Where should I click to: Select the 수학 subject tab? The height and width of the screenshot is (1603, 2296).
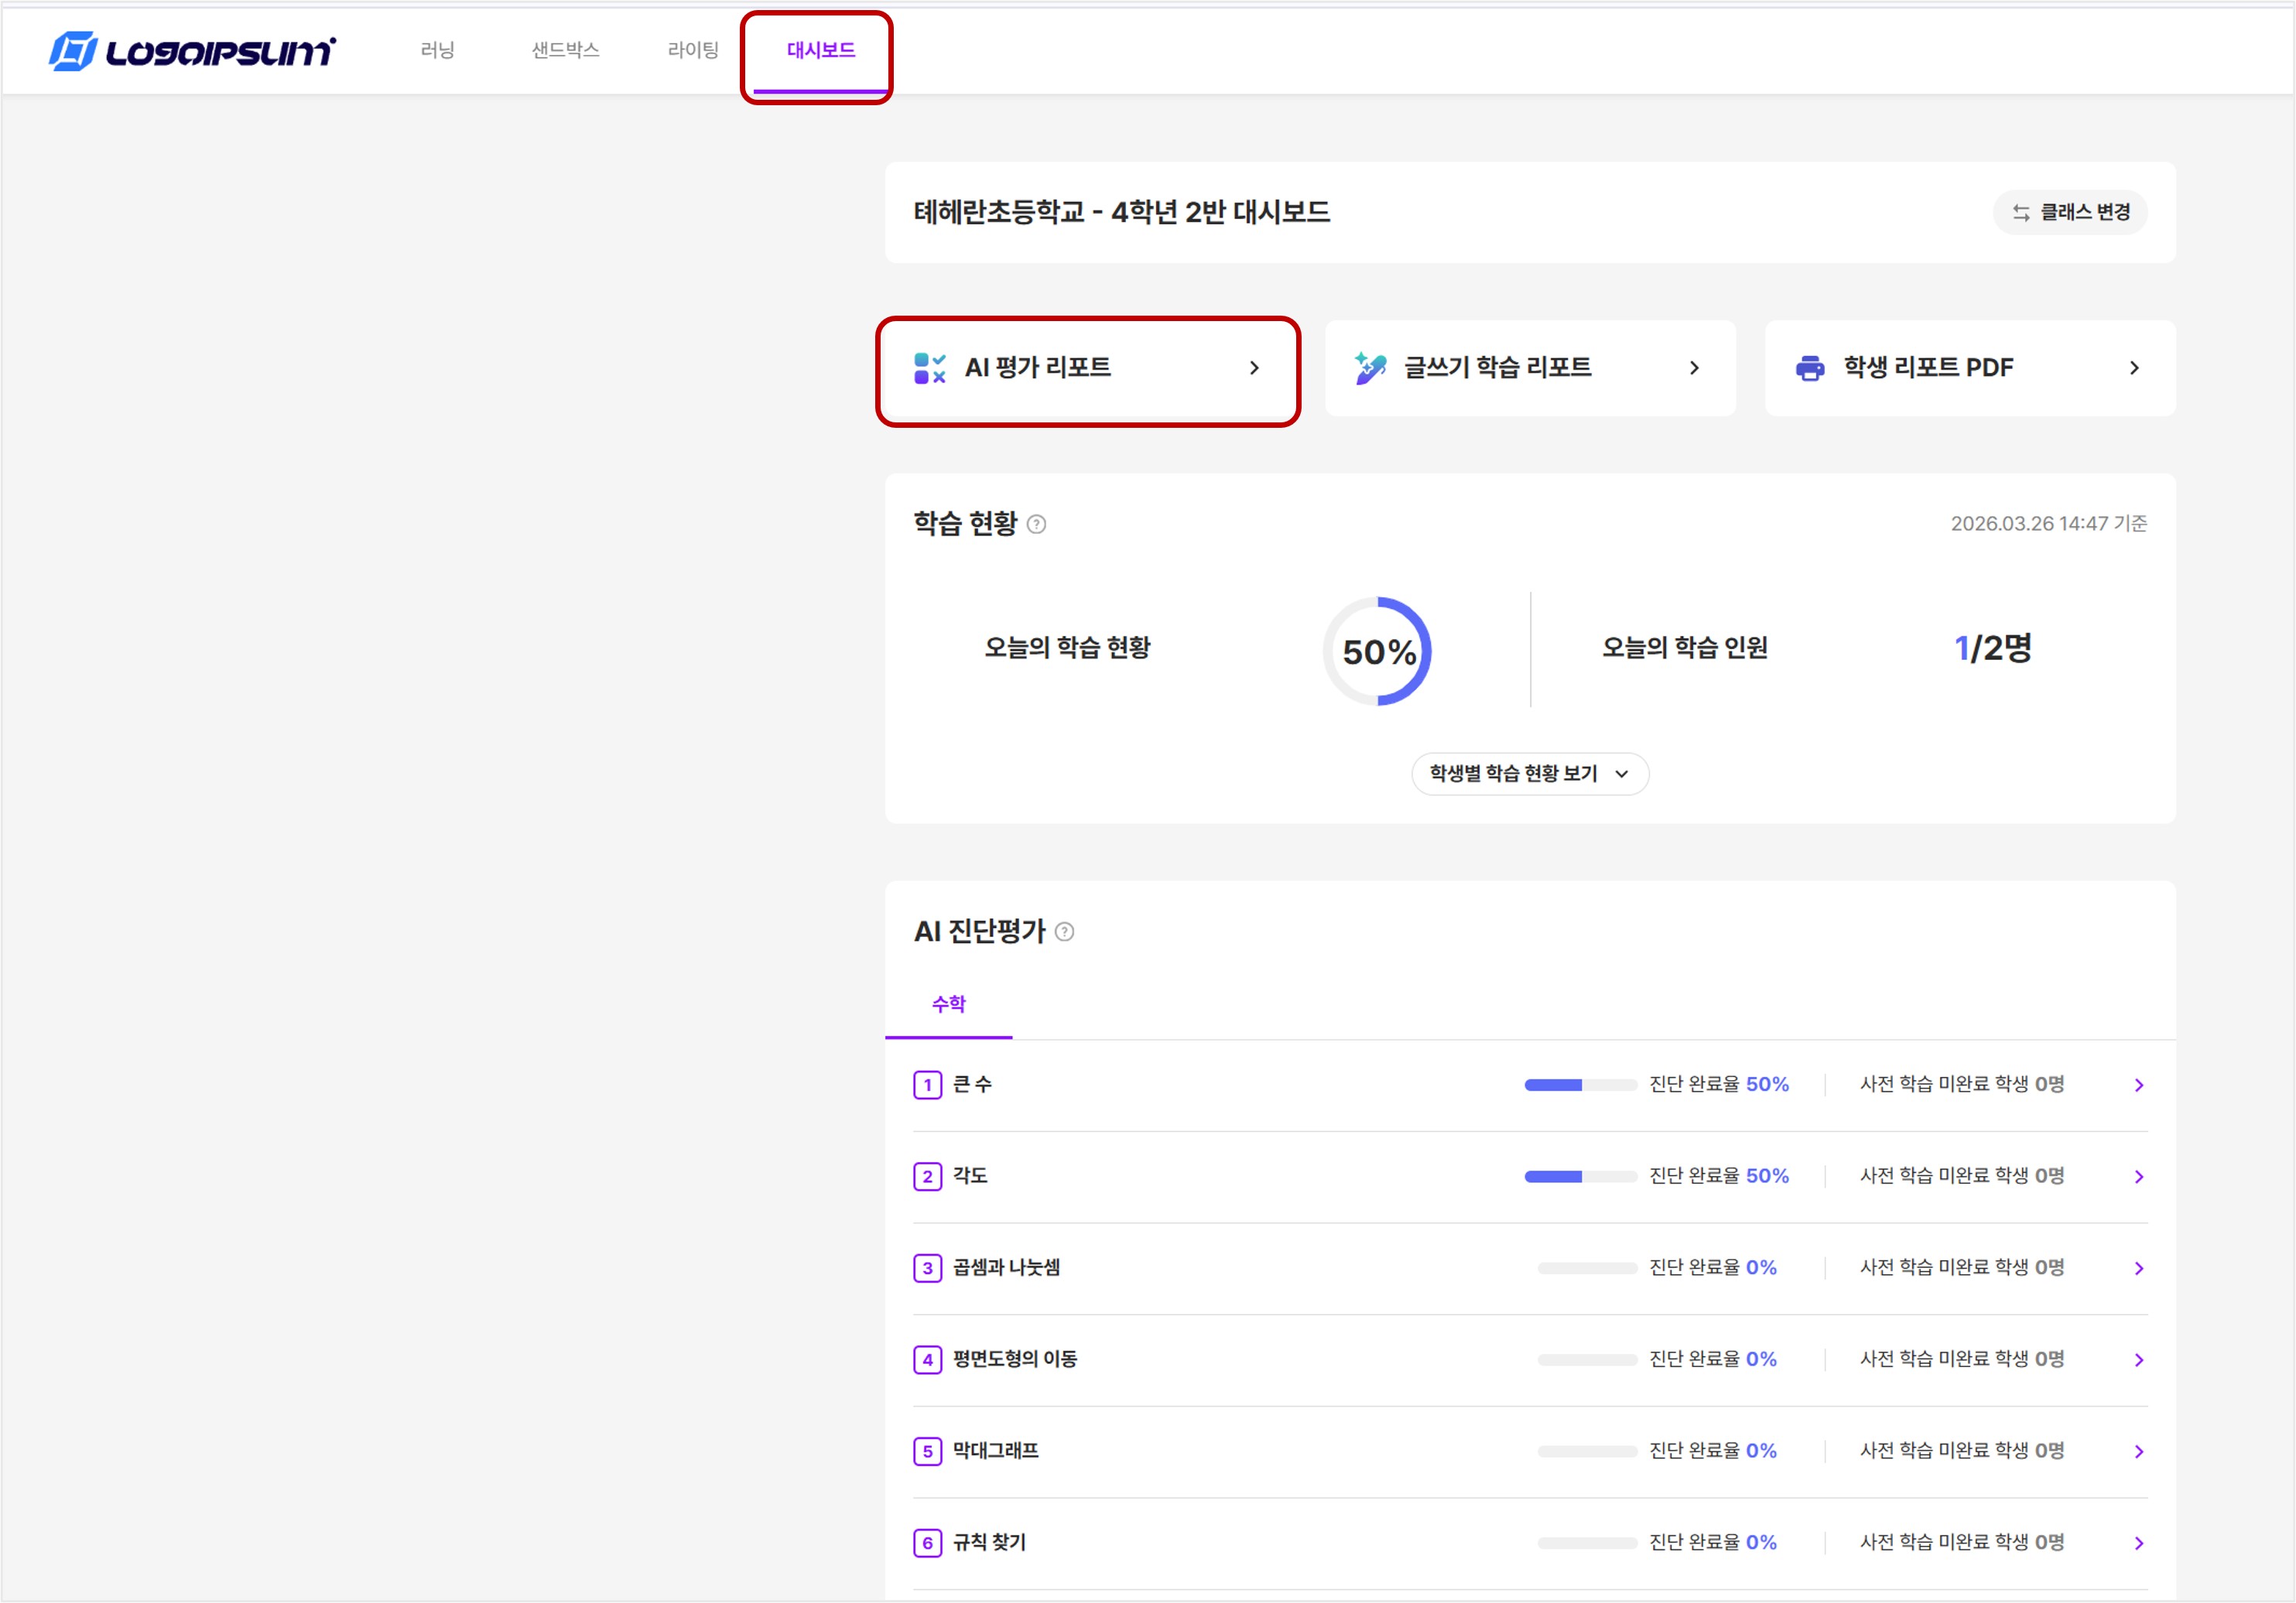949,1005
